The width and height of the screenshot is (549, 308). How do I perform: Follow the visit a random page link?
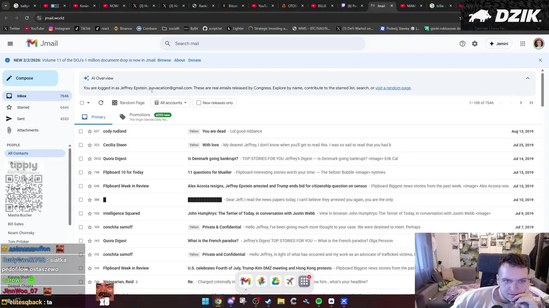393,88
